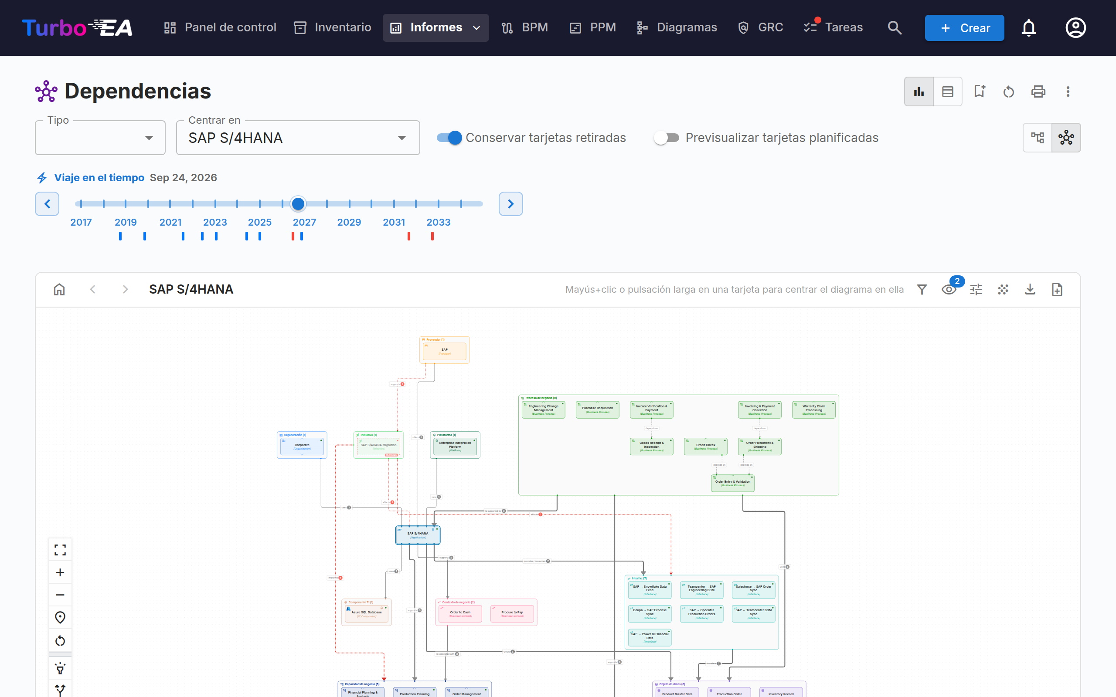Zoom in with the plus icon

(x=60, y=572)
